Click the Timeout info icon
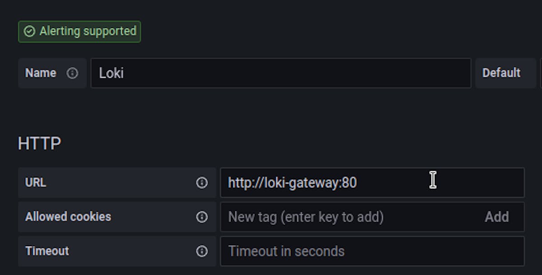The image size is (542, 275). pyautogui.click(x=202, y=251)
